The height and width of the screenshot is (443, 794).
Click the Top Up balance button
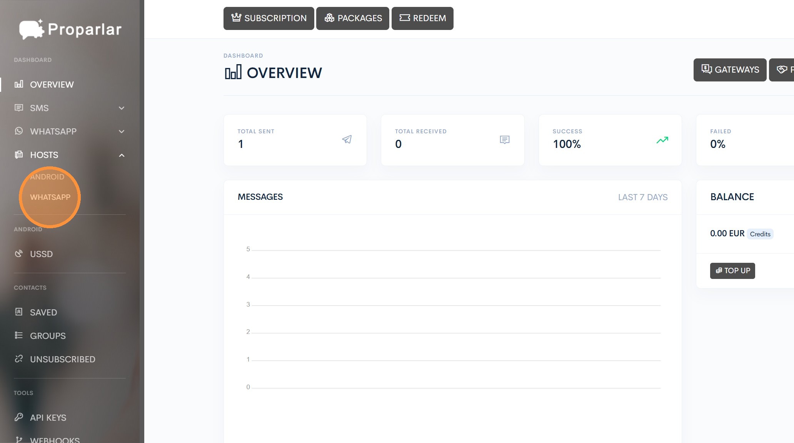pyautogui.click(x=732, y=270)
